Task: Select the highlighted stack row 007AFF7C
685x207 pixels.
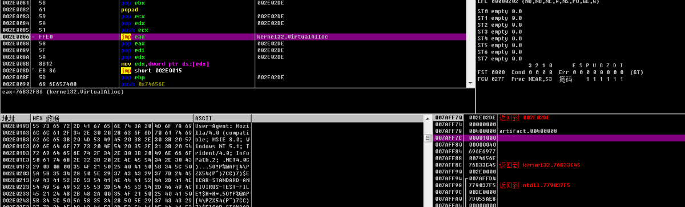Action: (x=559, y=137)
